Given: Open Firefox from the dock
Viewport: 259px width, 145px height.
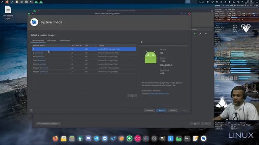Looking at the screenshot, I should [55, 139].
